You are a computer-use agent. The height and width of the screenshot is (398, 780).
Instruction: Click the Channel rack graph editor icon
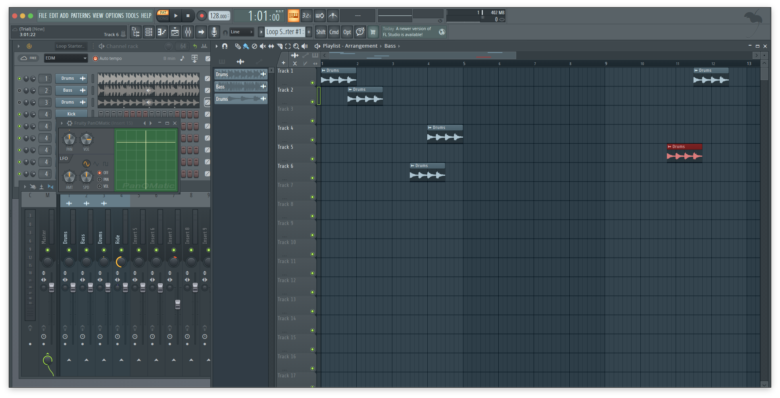tap(204, 46)
